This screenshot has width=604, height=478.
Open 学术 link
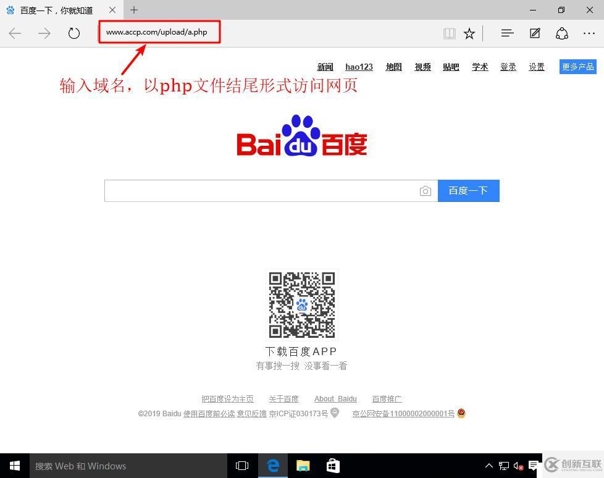(480, 67)
